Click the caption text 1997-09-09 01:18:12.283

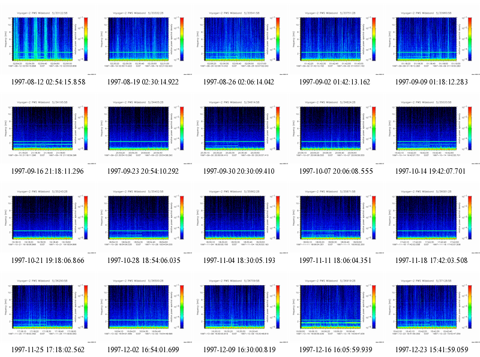point(431,82)
